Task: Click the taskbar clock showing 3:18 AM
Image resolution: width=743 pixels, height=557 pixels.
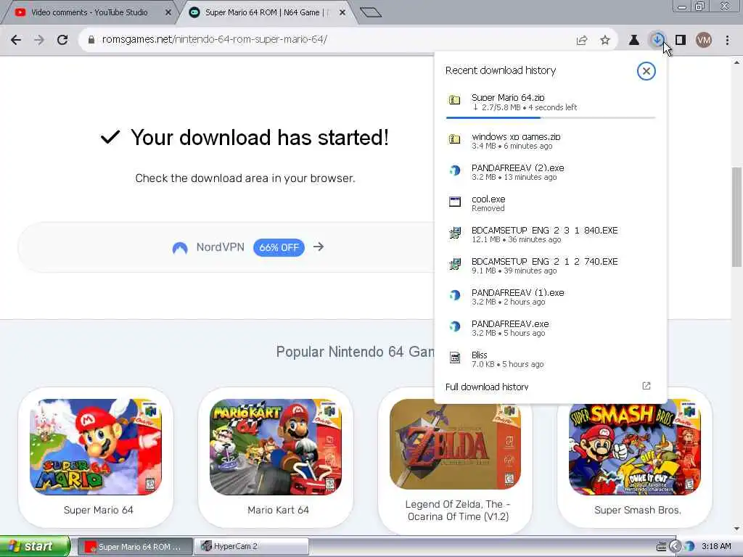Action: [x=716, y=547]
